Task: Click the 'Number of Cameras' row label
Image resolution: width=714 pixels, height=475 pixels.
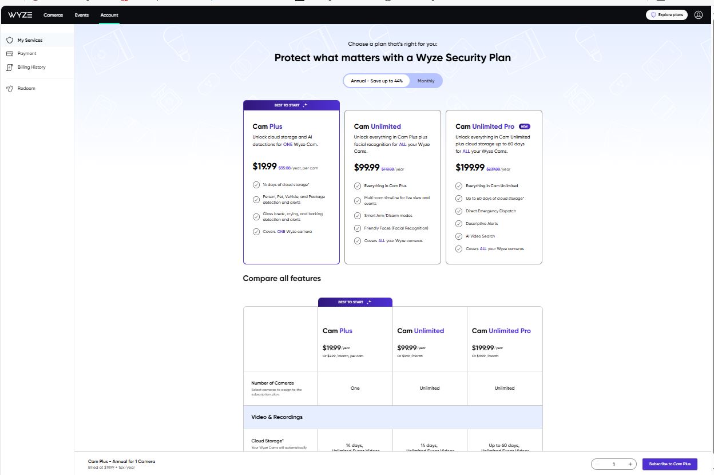Action: coord(272,383)
